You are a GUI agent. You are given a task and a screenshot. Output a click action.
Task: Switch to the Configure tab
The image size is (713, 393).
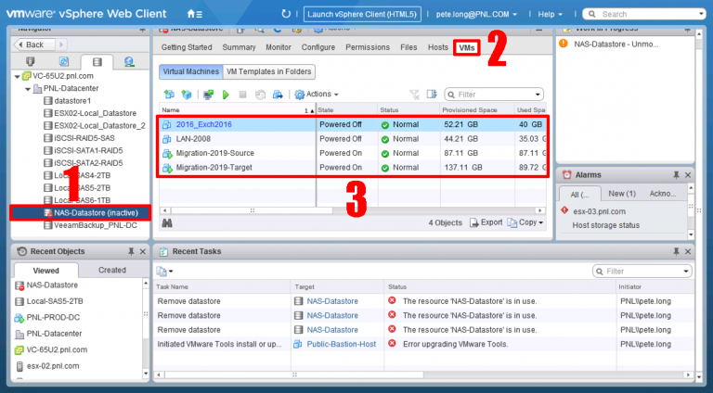pyautogui.click(x=318, y=47)
